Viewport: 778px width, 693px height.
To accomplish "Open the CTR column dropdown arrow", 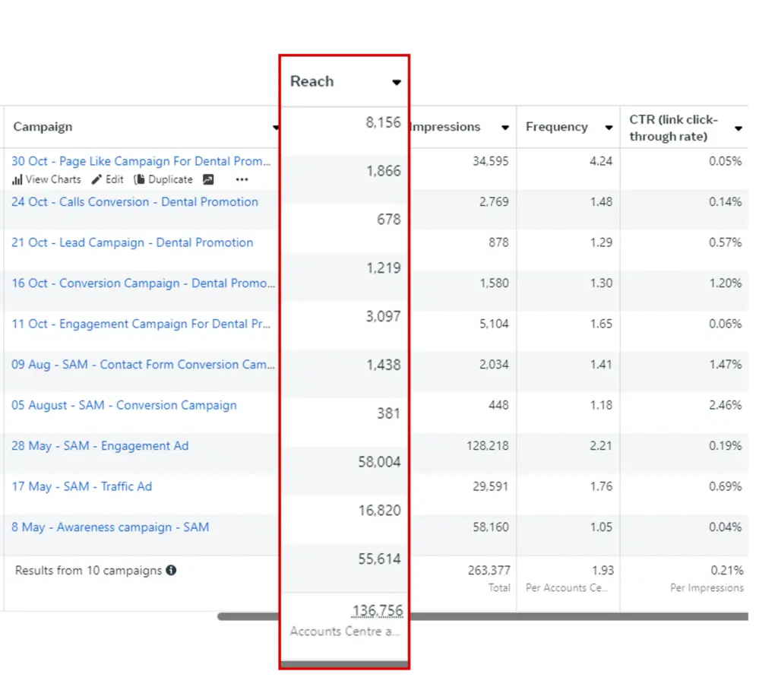I will 738,128.
